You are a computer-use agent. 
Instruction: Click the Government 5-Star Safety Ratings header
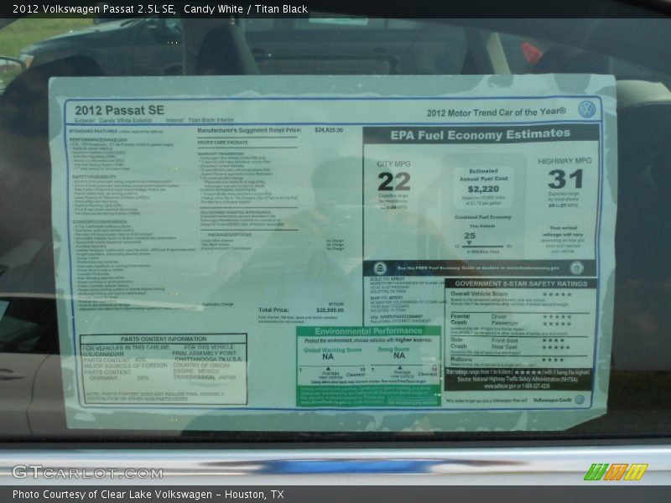(x=520, y=283)
